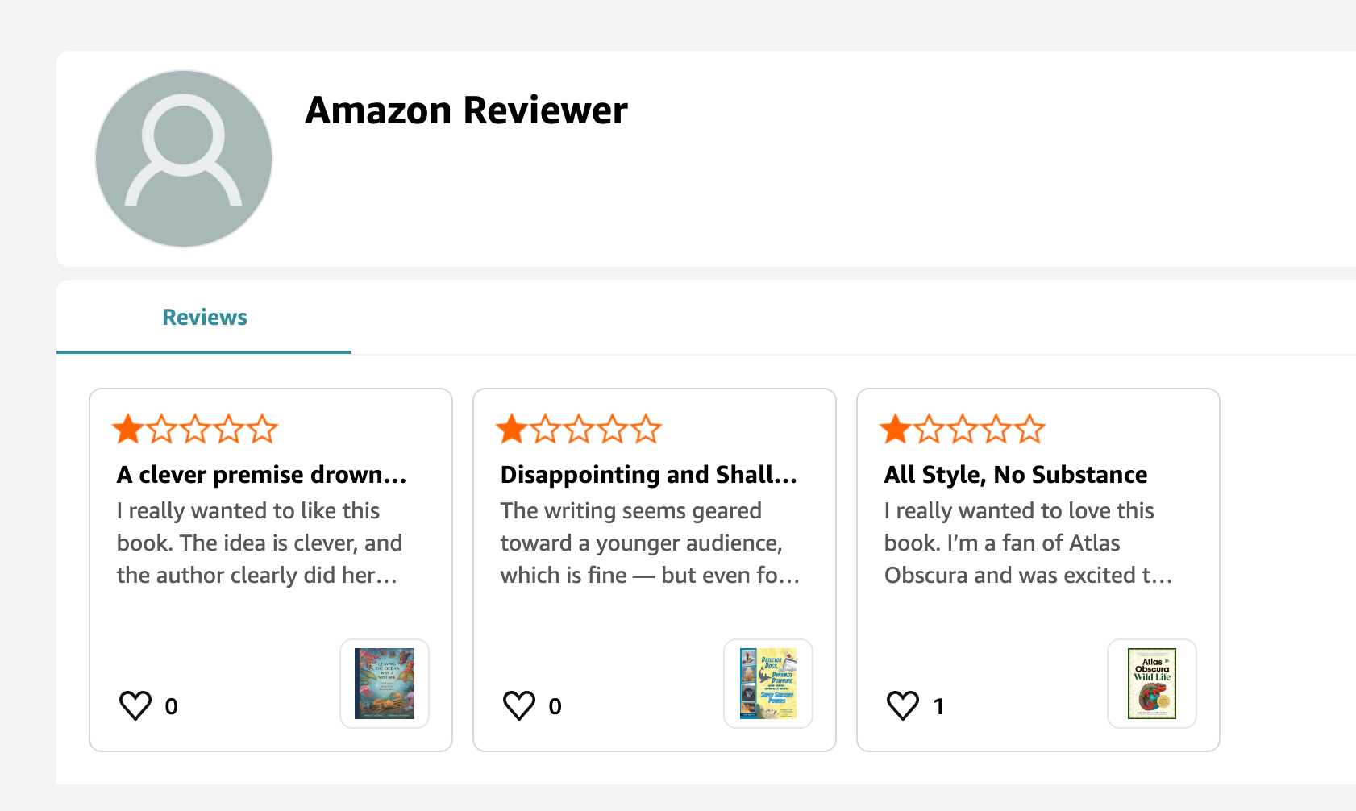Screen dimensions: 1356x811
Task: Open "All Style, No Substance" review title
Action: (x=1016, y=475)
